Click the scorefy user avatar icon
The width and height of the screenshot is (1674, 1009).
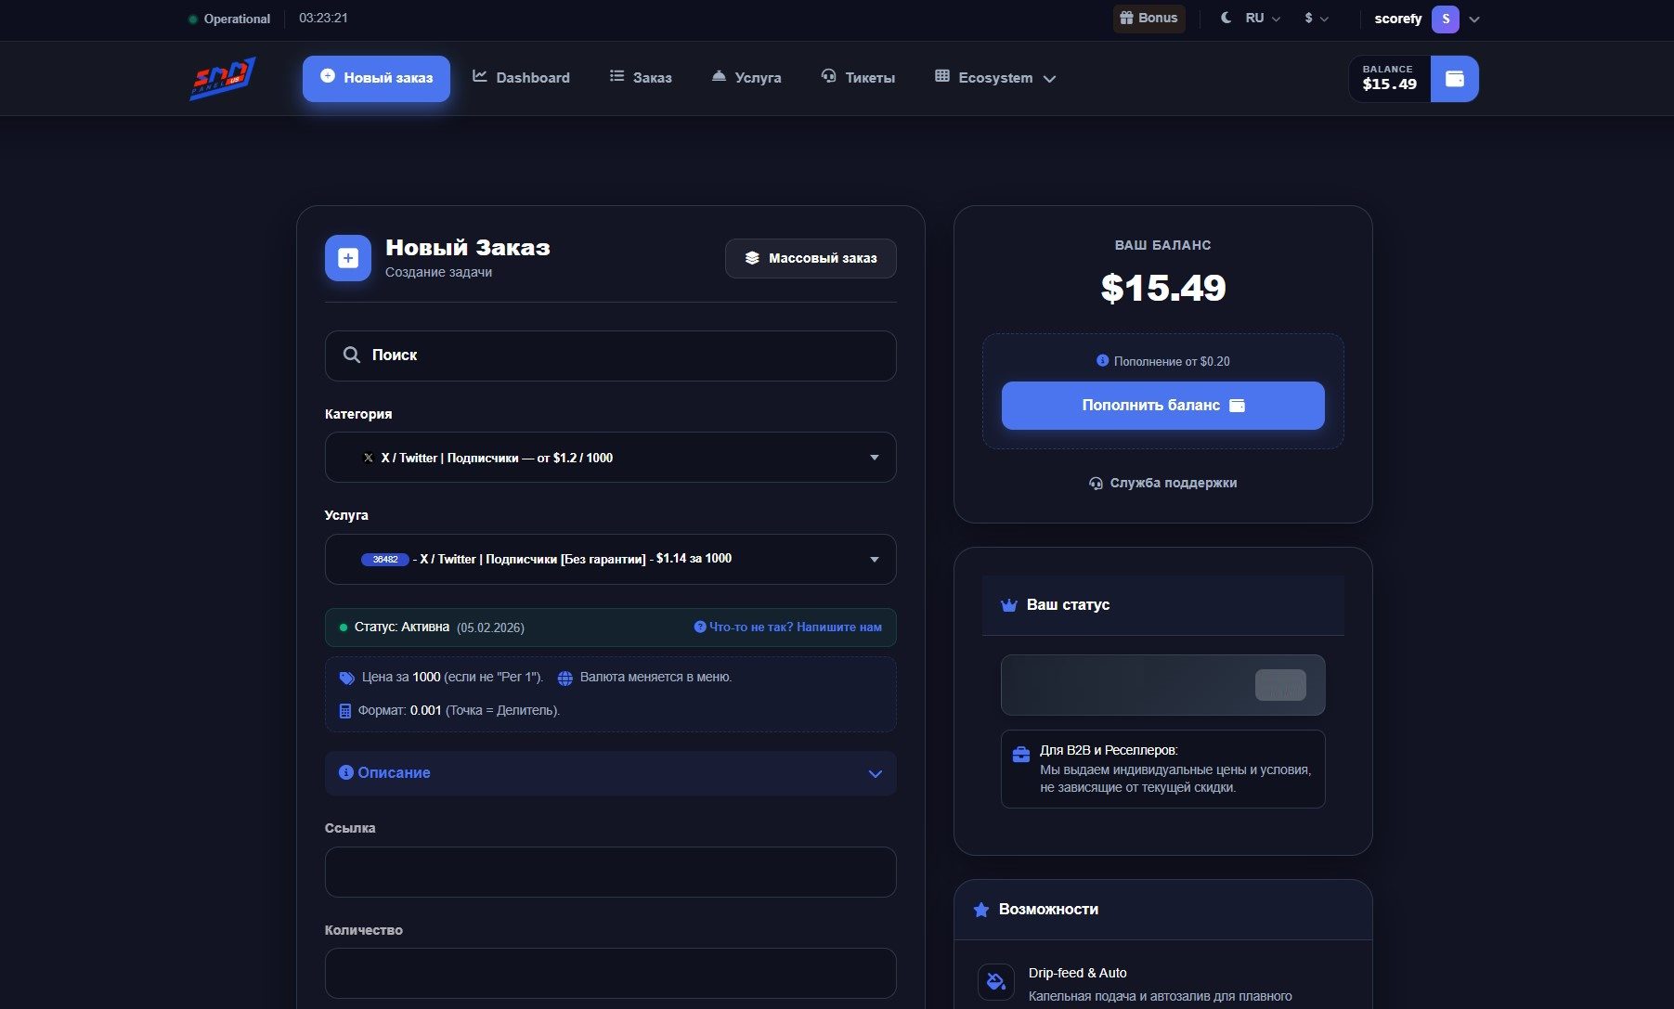1445,19
